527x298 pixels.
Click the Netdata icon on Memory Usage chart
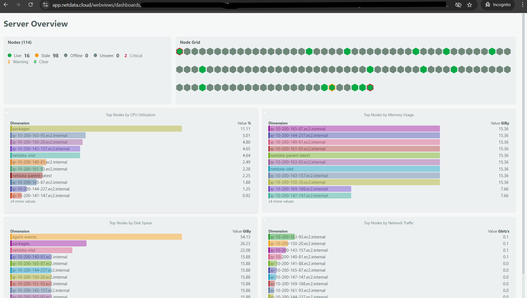click(x=265, y=112)
